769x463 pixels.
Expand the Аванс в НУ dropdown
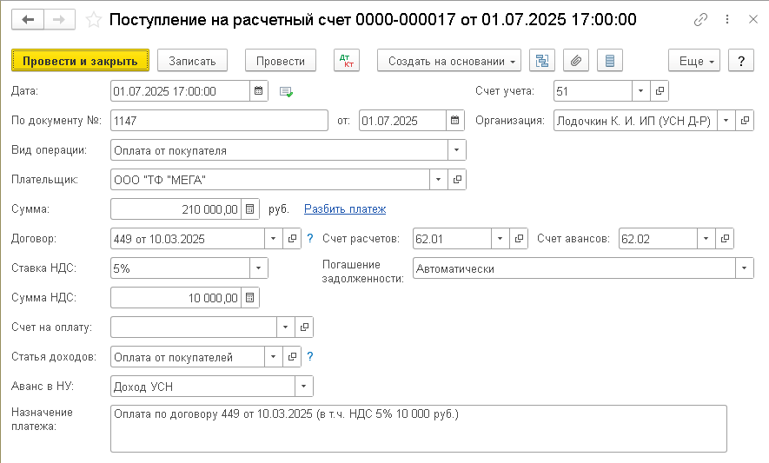[304, 387]
